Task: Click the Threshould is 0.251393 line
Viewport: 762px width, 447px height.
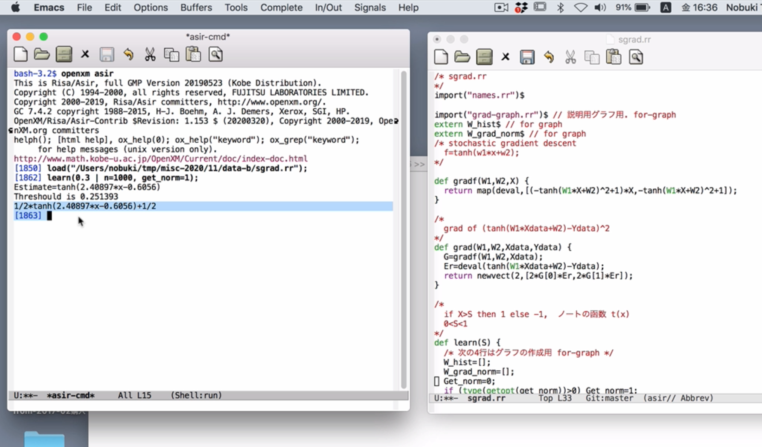Action: coord(66,196)
